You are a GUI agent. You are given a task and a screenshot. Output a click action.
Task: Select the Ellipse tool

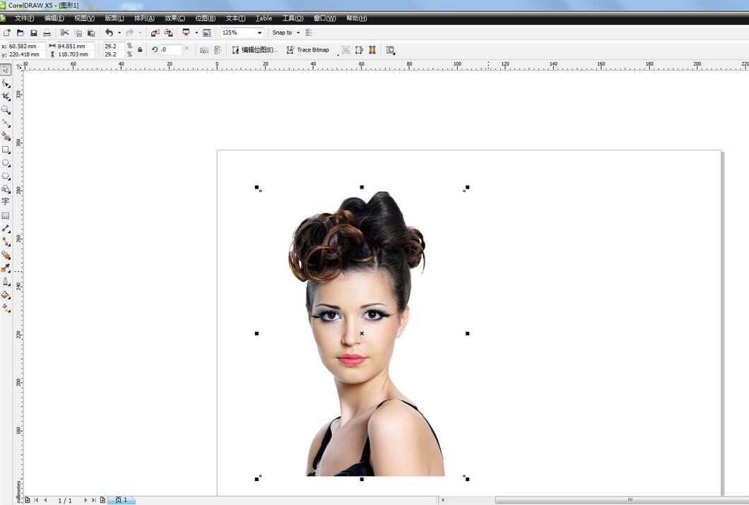[x=6, y=163]
